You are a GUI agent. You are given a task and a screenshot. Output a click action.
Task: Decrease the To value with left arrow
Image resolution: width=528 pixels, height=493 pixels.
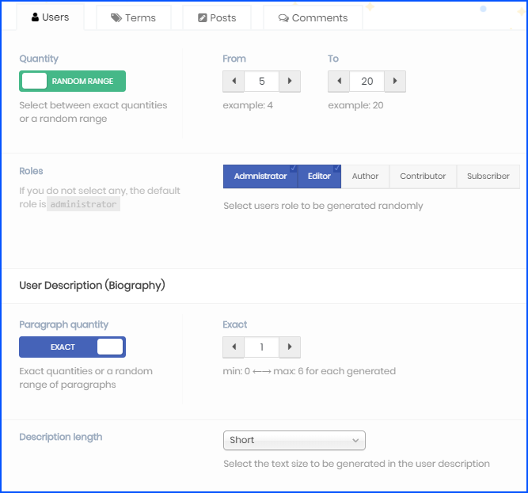339,82
